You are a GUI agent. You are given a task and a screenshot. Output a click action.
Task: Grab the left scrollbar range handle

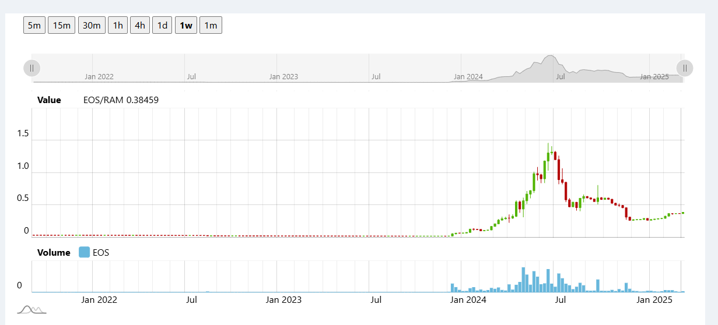[31, 68]
